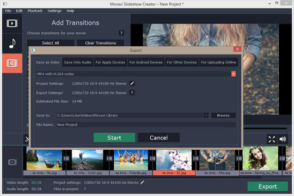Select the transitions tab in sidebar
Screen dimensions: 294x196
(x=12, y=63)
